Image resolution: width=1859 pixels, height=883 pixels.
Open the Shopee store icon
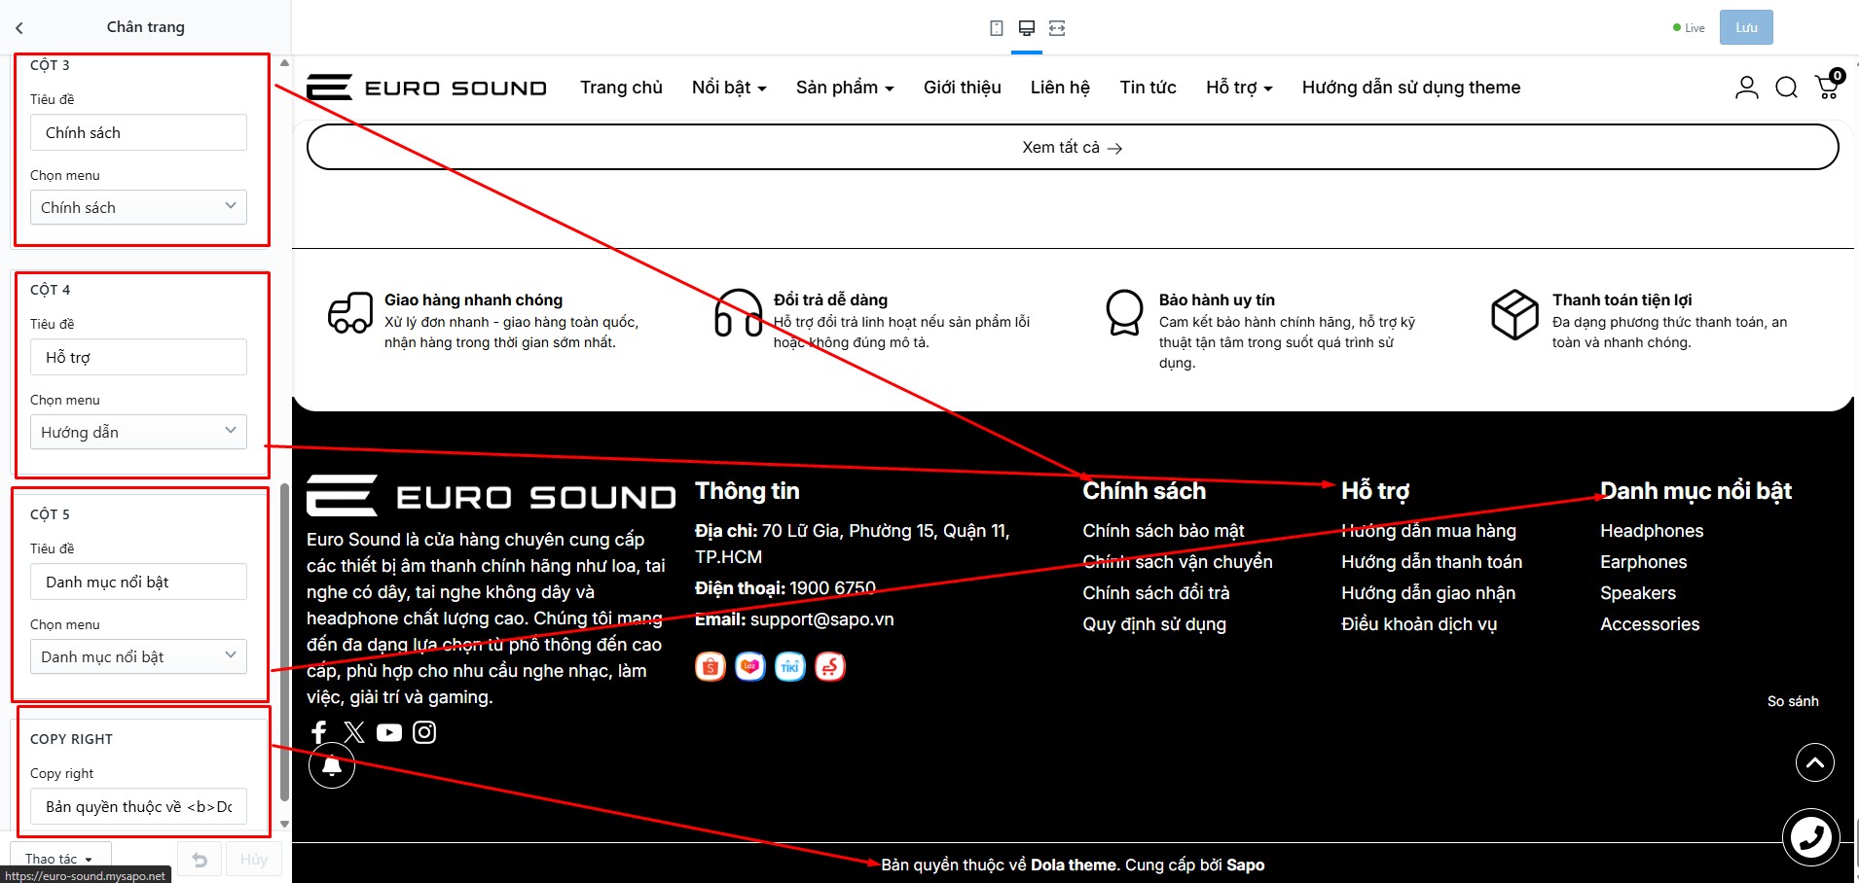tap(711, 667)
